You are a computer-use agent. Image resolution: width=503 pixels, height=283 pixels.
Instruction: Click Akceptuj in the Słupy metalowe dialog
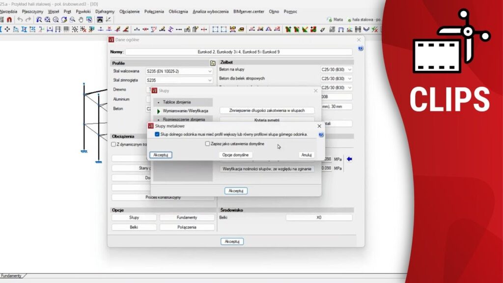point(161,155)
